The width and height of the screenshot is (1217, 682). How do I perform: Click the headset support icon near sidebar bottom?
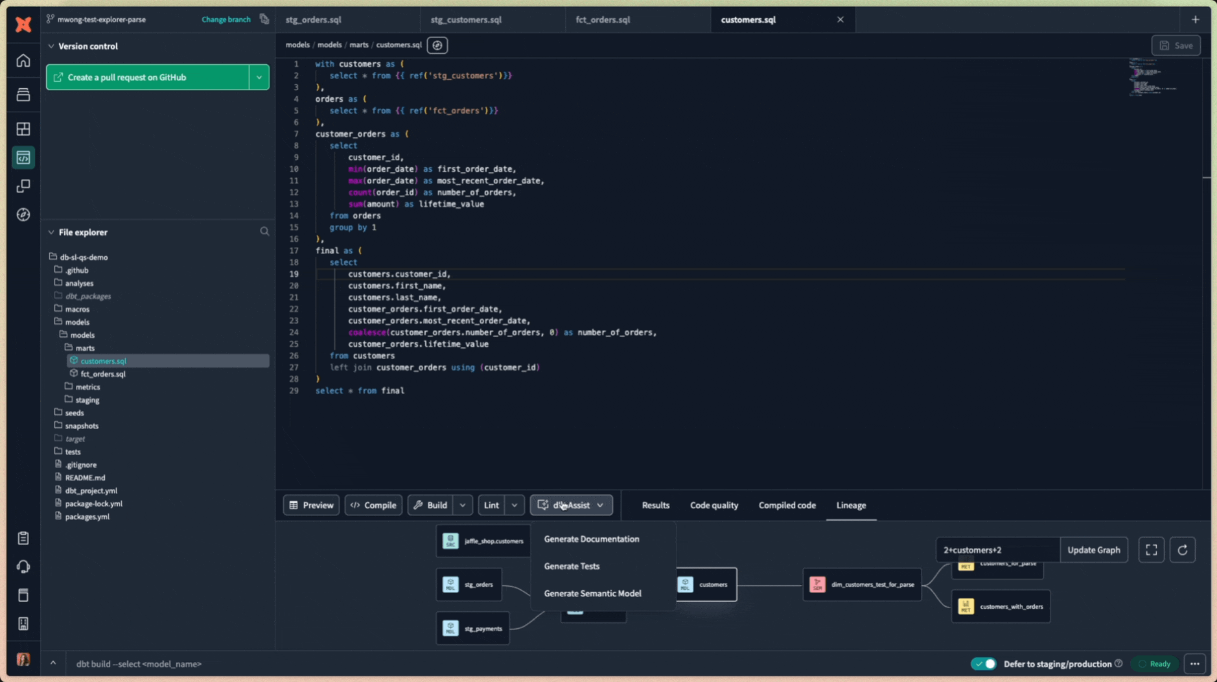click(x=23, y=566)
